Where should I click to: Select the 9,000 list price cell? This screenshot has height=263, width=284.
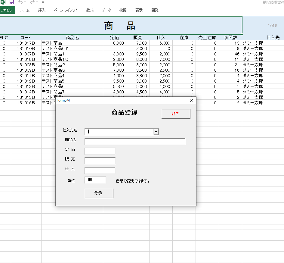115,59
